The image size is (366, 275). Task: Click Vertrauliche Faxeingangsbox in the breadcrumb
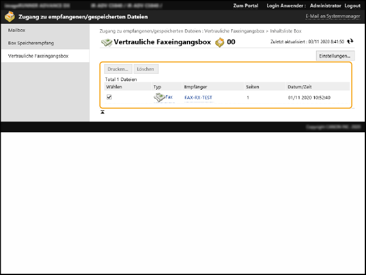[236, 31]
